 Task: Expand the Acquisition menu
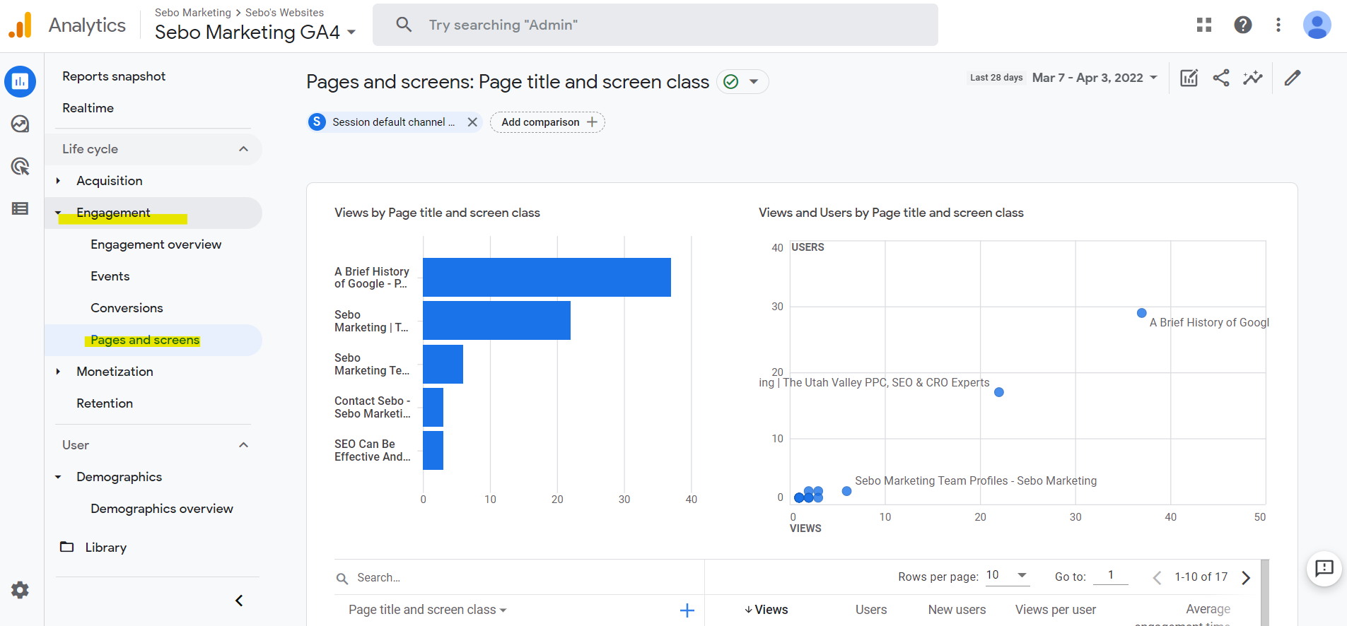pyautogui.click(x=58, y=181)
